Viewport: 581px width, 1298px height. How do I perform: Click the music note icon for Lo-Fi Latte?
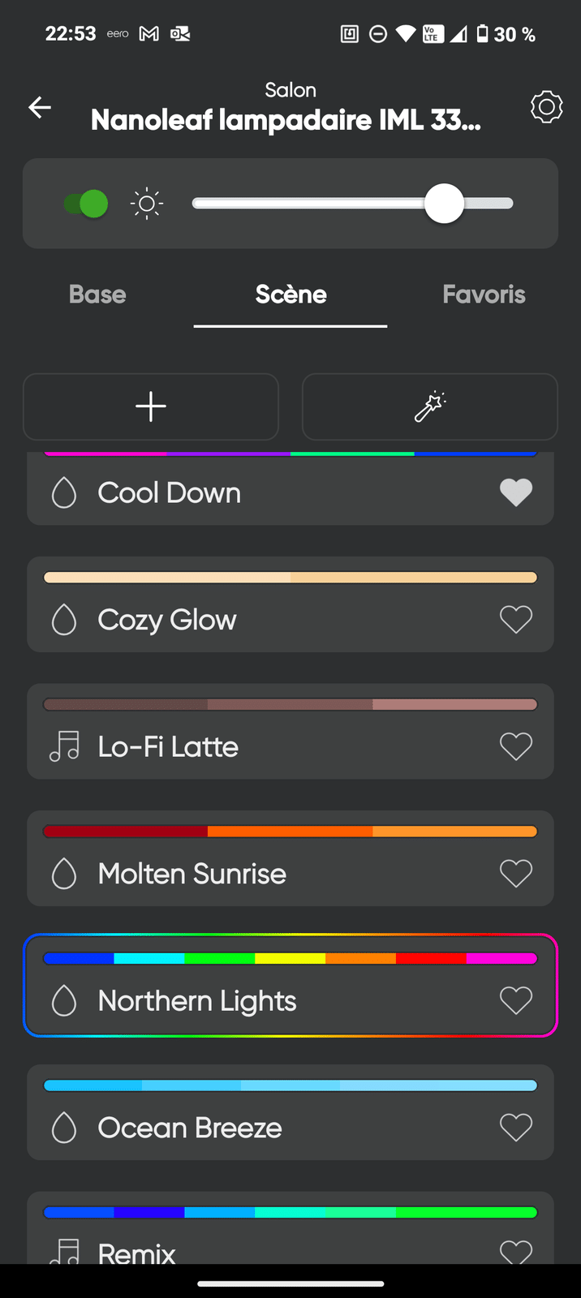pos(64,746)
